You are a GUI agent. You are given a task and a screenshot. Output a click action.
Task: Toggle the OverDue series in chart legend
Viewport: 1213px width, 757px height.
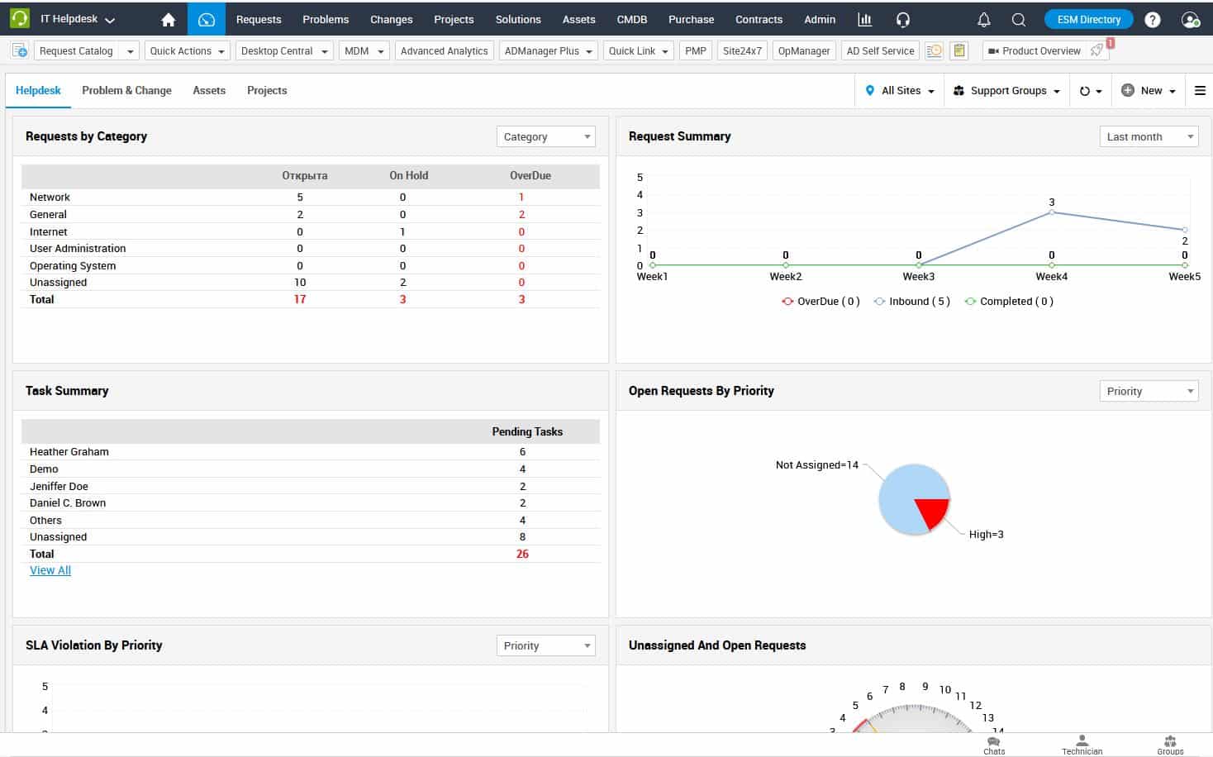821,302
